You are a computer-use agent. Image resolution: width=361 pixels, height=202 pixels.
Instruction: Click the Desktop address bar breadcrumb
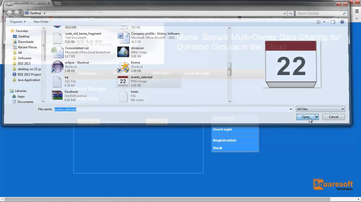coord(35,13)
